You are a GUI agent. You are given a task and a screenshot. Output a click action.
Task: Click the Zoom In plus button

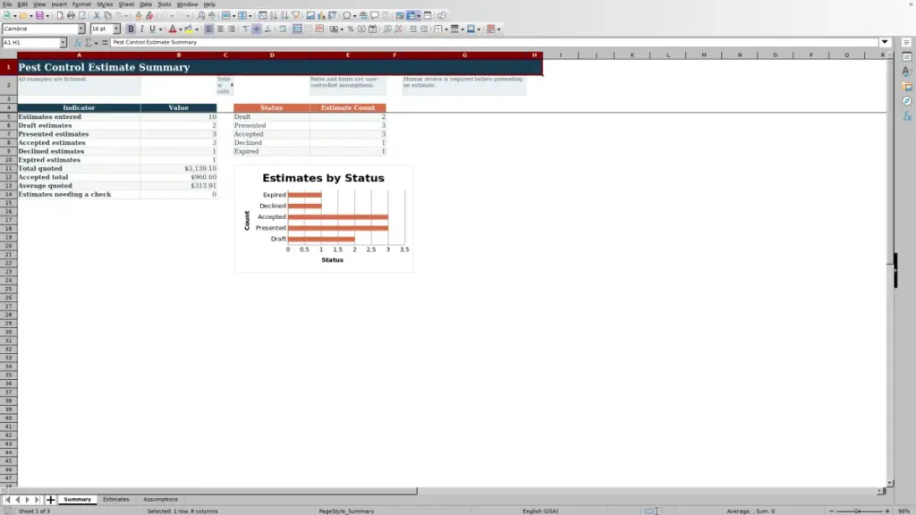tap(886, 511)
